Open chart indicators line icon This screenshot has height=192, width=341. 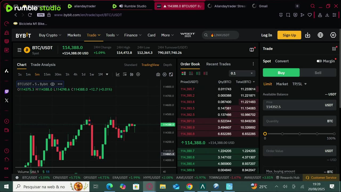[x=118, y=74]
